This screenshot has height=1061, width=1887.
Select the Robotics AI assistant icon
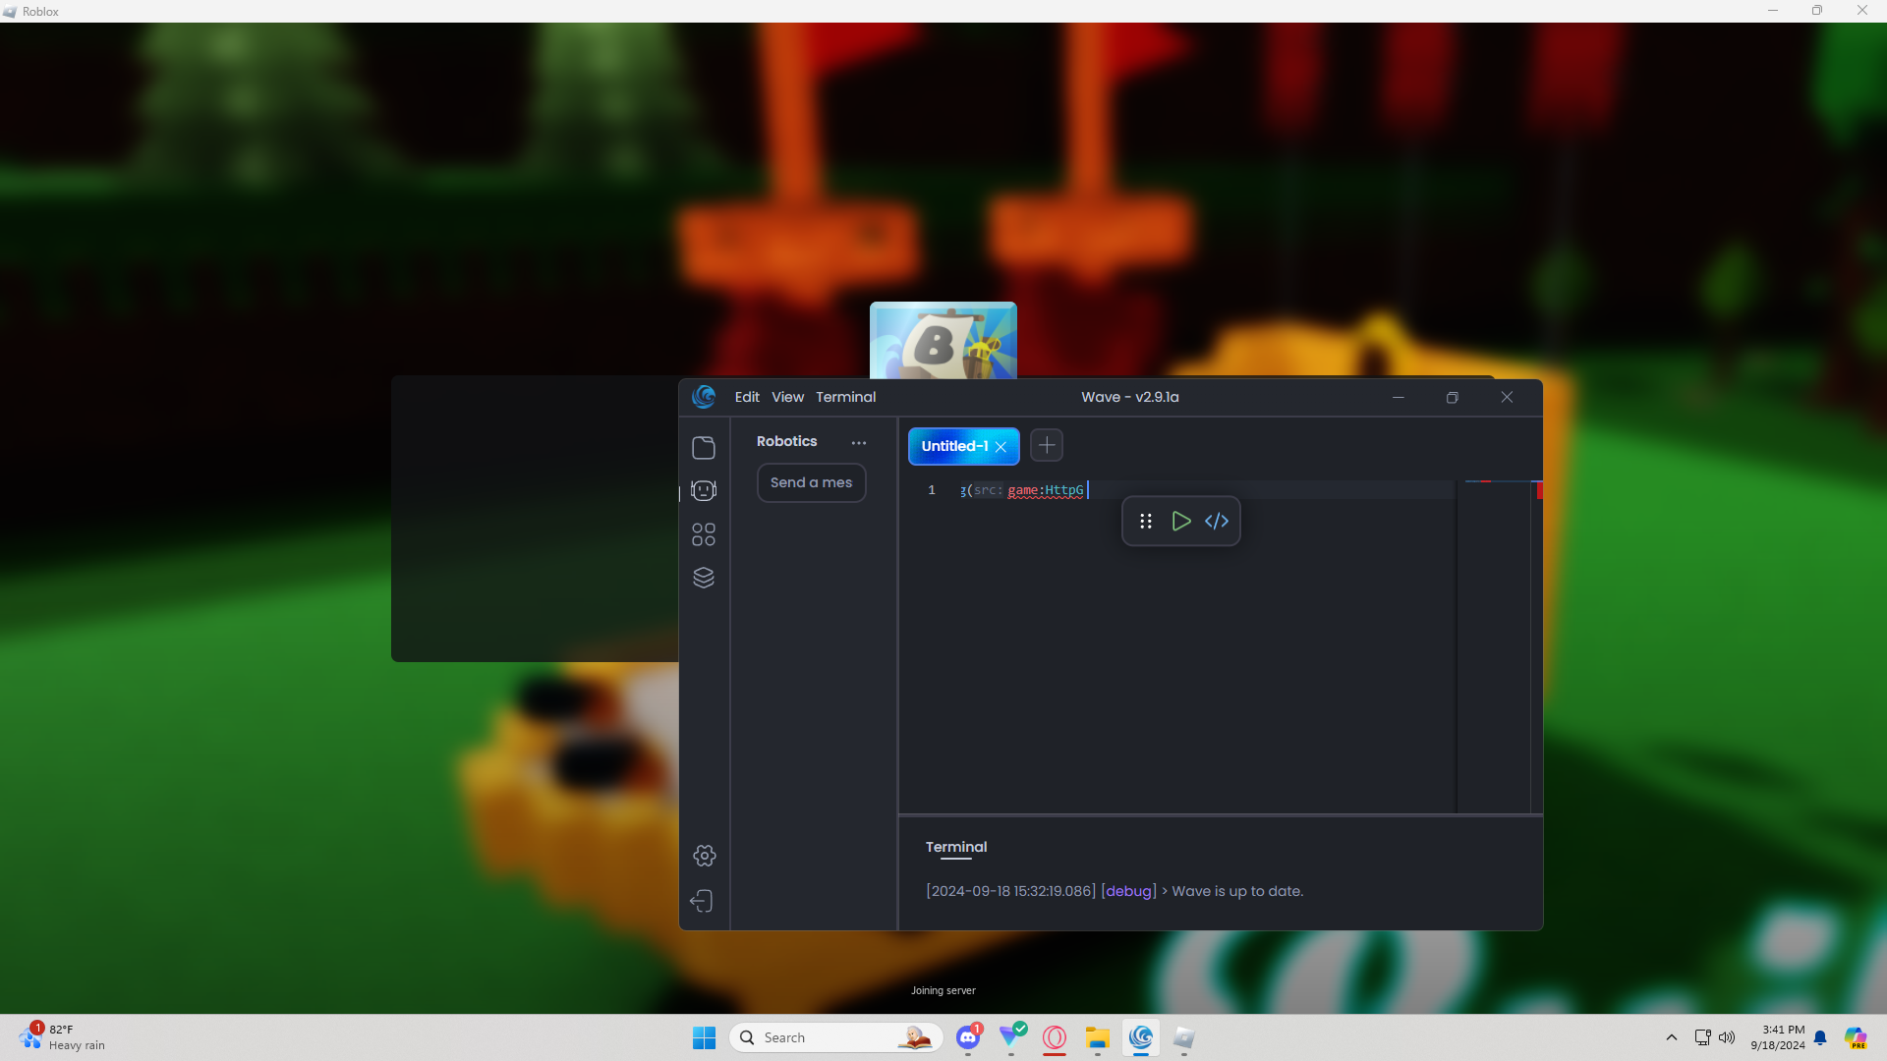click(x=704, y=490)
